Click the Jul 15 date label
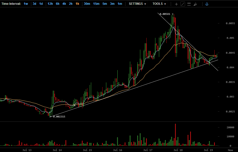The width and height of the screenshot is (238, 152). coord(87,150)
